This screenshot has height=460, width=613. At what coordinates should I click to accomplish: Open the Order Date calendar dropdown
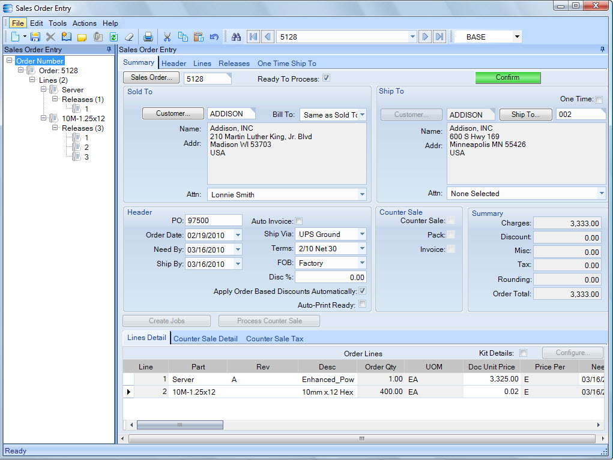click(x=238, y=235)
